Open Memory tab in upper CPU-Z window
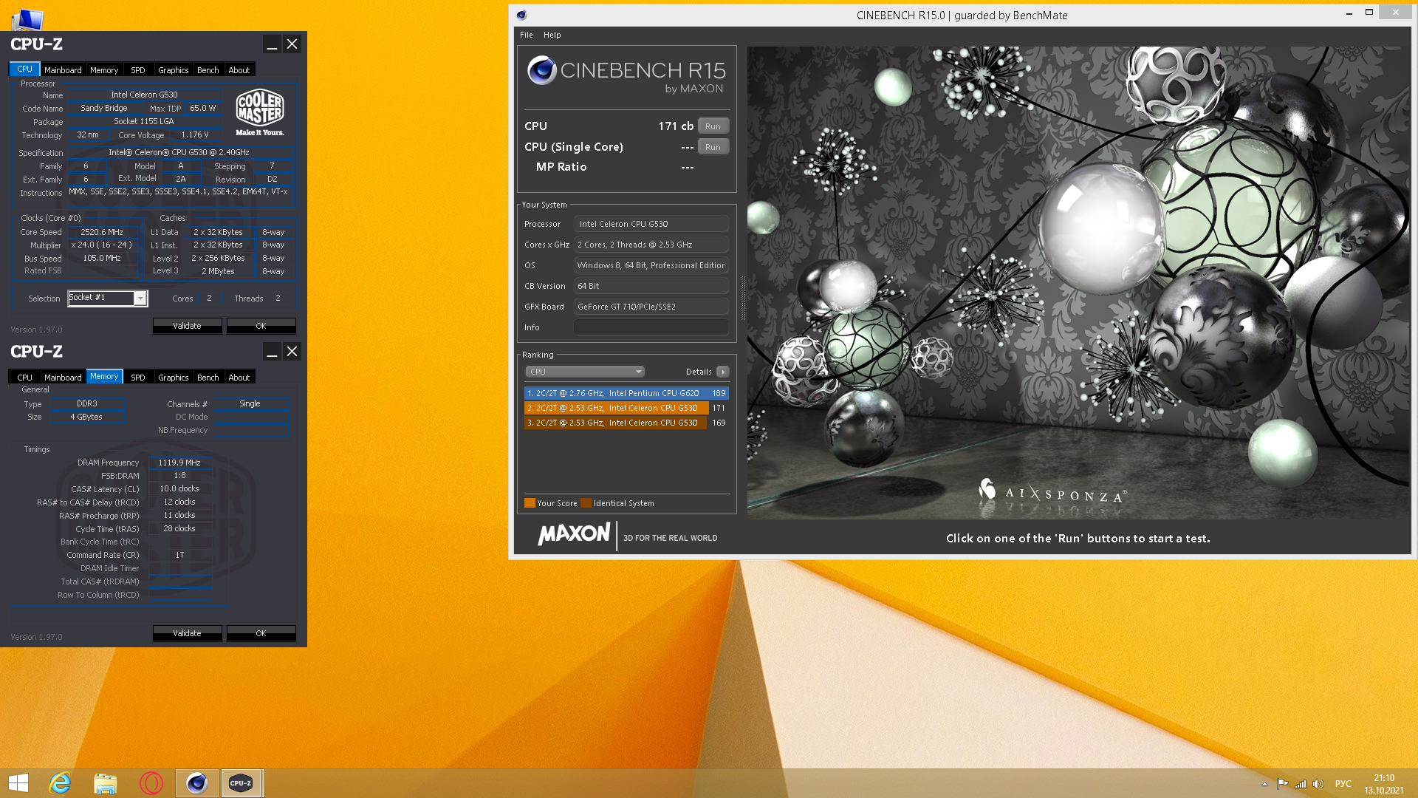The width and height of the screenshot is (1418, 798). [104, 70]
